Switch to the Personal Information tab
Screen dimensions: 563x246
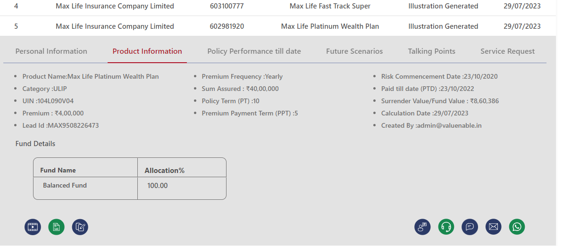coord(51,51)
